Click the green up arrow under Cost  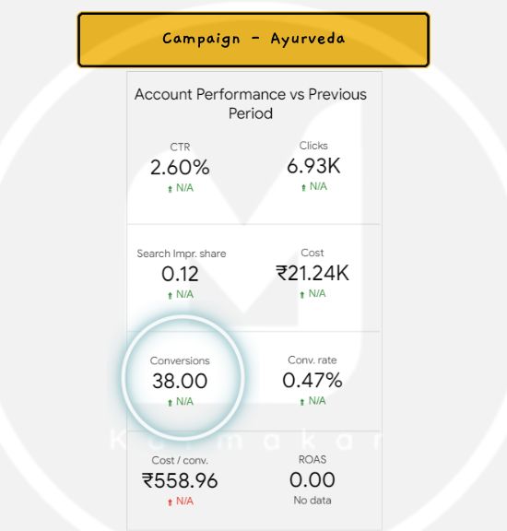pyautogui.click(x=302, y=295)
